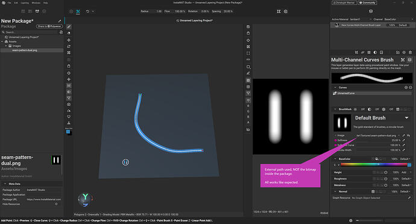Open the Help menu
The height and width of the screenshot is (224, 416).
(45, 2)
